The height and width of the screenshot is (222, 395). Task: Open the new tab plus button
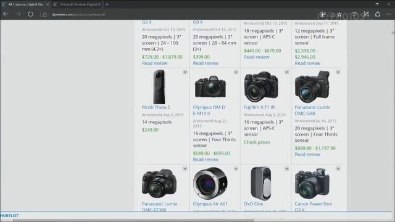(x=107, y=4)
